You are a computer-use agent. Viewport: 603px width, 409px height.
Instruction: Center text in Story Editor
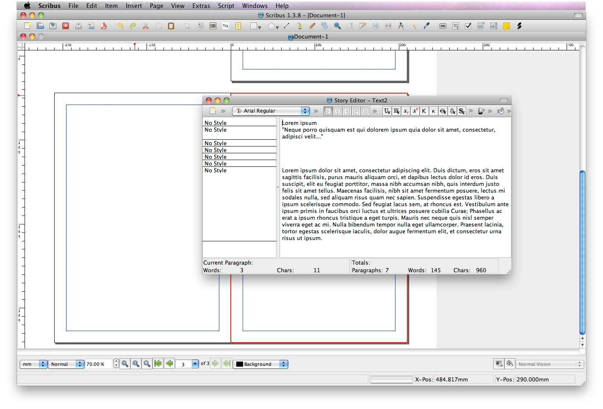click(337, 111)
